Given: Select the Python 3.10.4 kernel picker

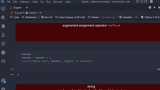Looking at the screenshot, I should 150,17.
